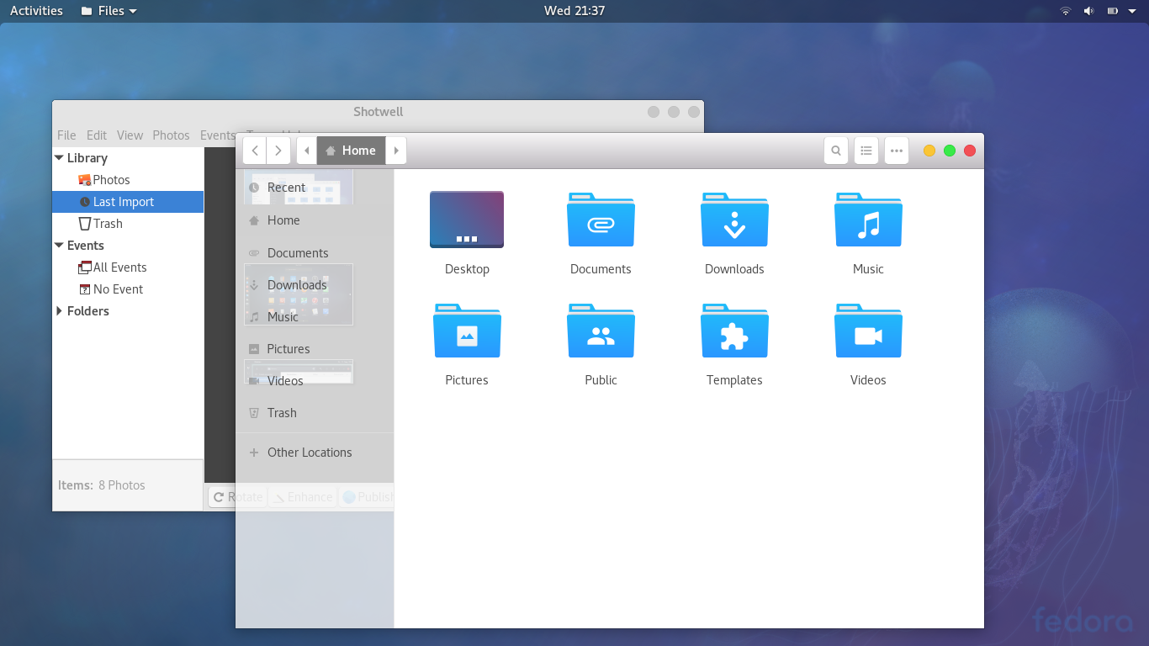Click the Activities button
Viewport: 1149px width, 646px height.
(x=36, y=11)
